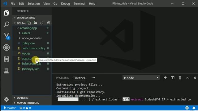Add a new terminal with plus icon
The width and height of the screenshot is (198, 111).
pos(165,78)
